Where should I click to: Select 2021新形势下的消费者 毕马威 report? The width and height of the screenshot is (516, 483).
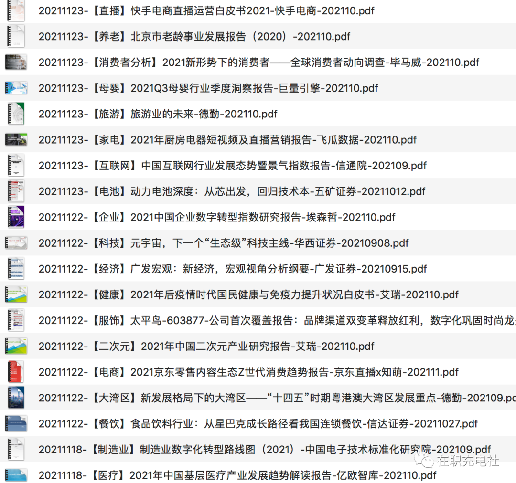pos(258,62)
